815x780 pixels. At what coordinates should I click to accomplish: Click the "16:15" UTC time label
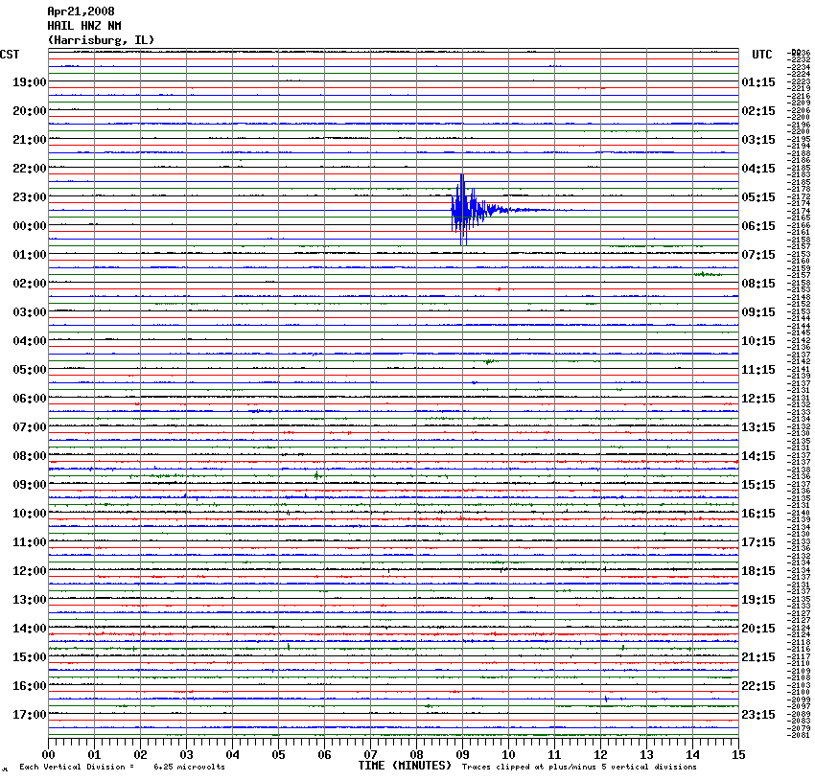758,514
